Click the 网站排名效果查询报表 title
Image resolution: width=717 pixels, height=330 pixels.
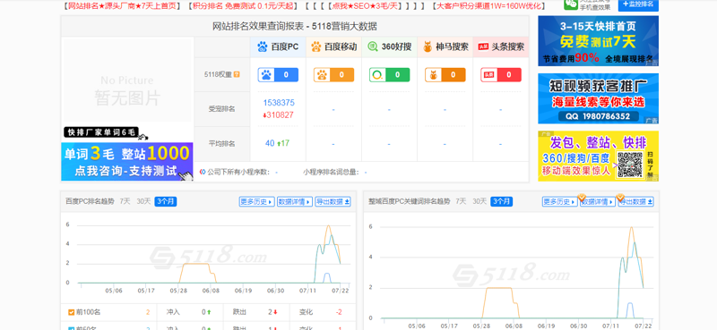pyautogui.click(x=295, y=27)
